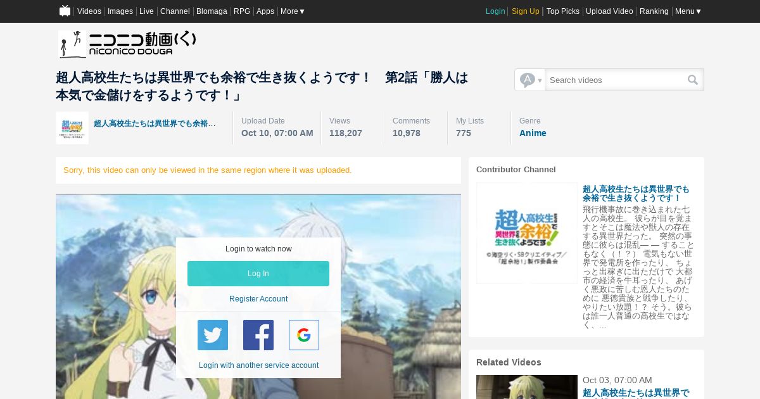760x399 pixels.
Task: Sign in with Facebook icon
Action: (258, 335)
